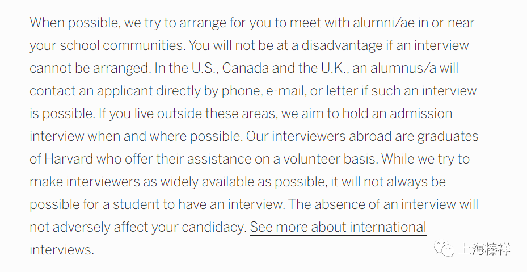Click the abbreviation 'U.K.' in the text
This screenshot has width=527, height=272.
(334, 68)
